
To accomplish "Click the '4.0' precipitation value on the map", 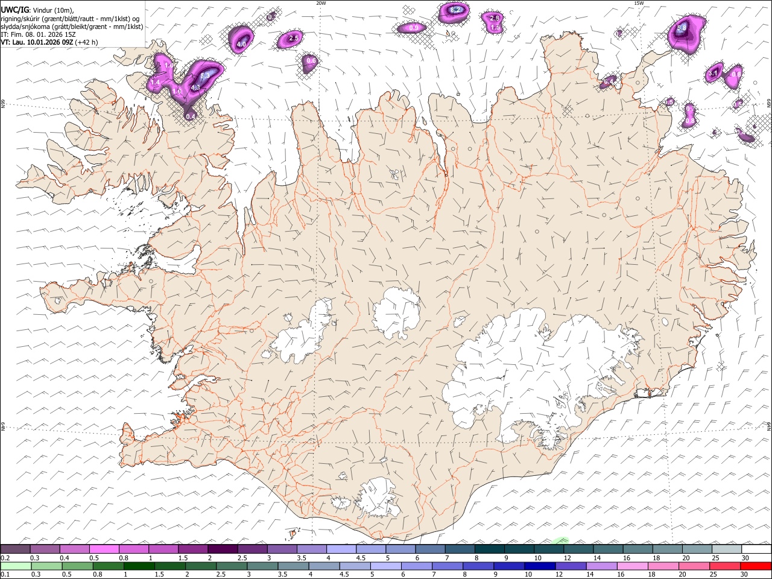I will (x=242, y=44).
